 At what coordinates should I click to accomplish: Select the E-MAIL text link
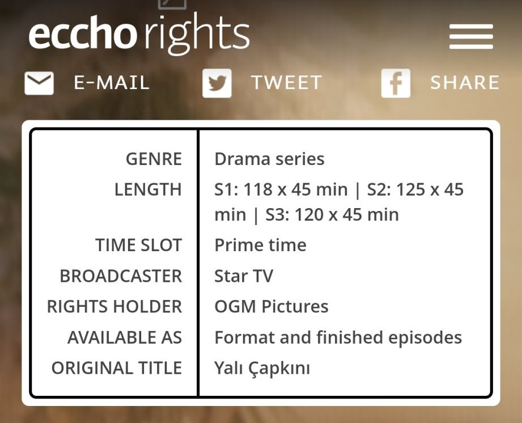pos(112,83)
